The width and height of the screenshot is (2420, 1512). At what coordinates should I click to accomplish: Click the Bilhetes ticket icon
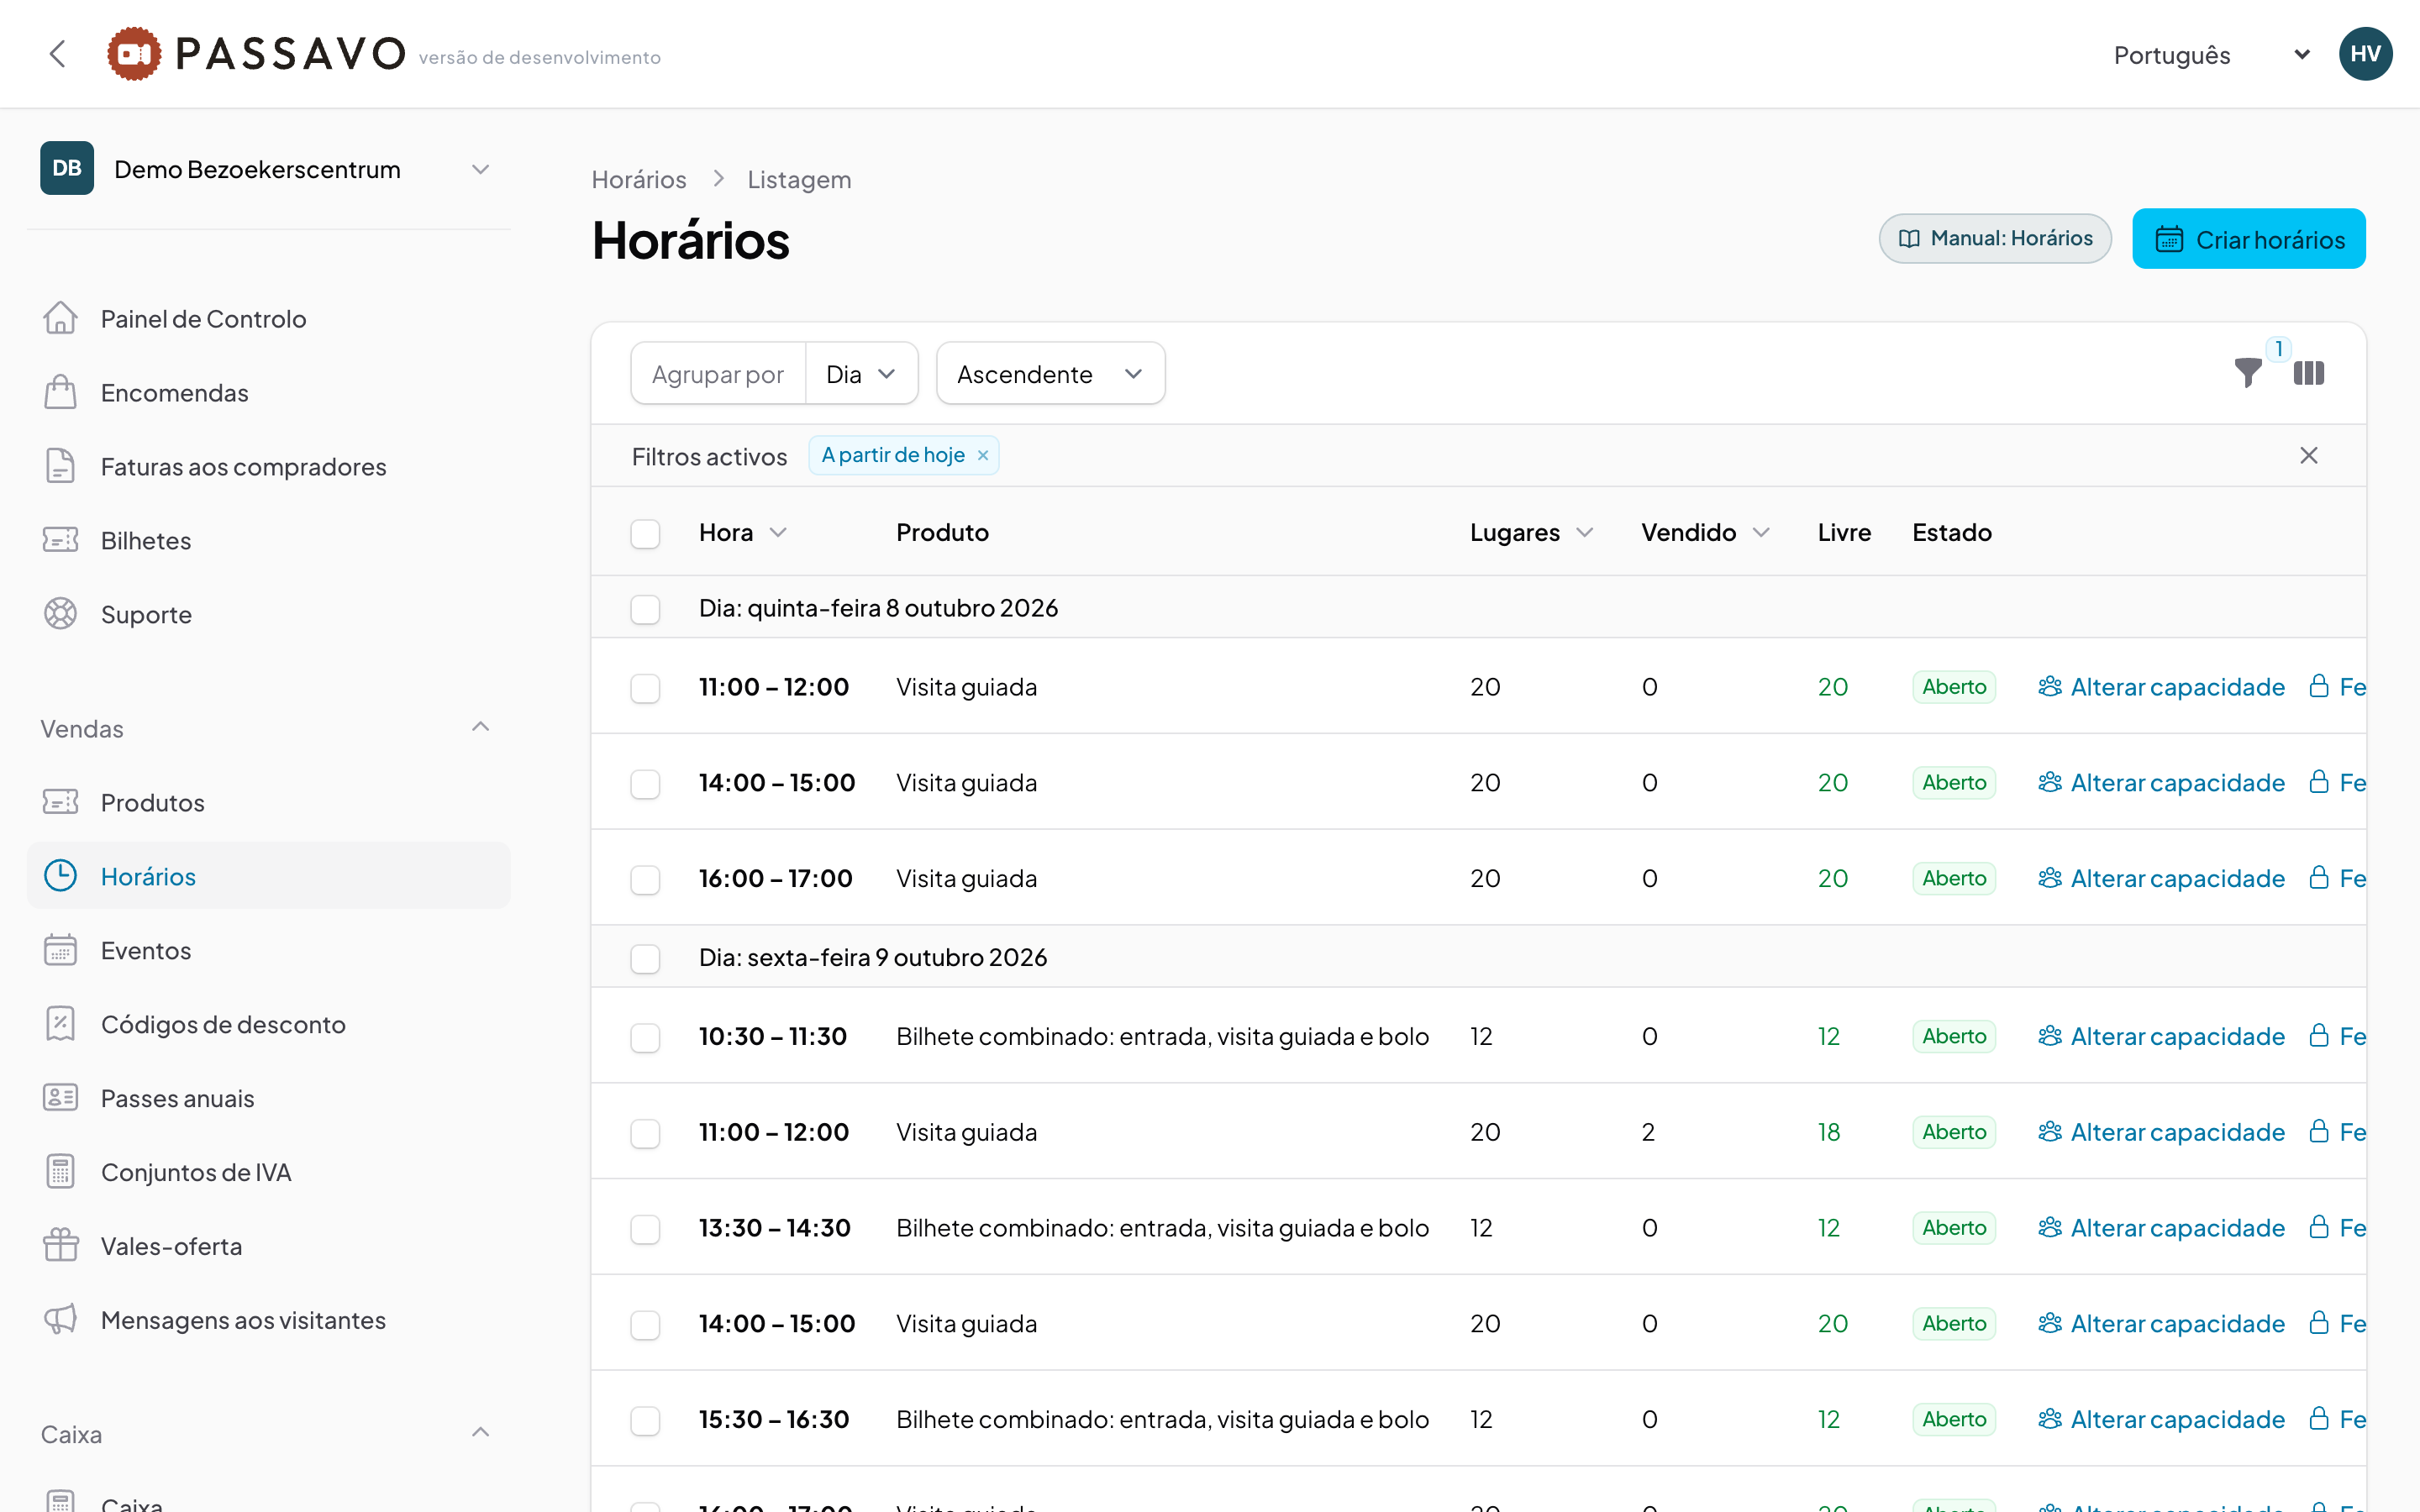click(60, 540)
